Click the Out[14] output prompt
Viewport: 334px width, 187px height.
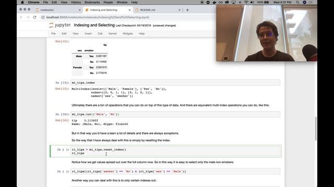(x=62, y=121)
